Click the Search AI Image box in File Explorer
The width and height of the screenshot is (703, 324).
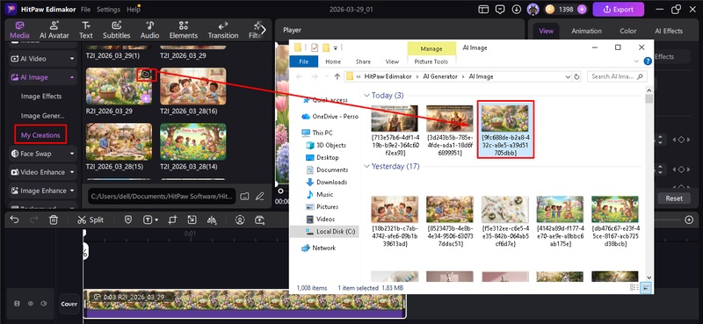click(x=617, y=76)
